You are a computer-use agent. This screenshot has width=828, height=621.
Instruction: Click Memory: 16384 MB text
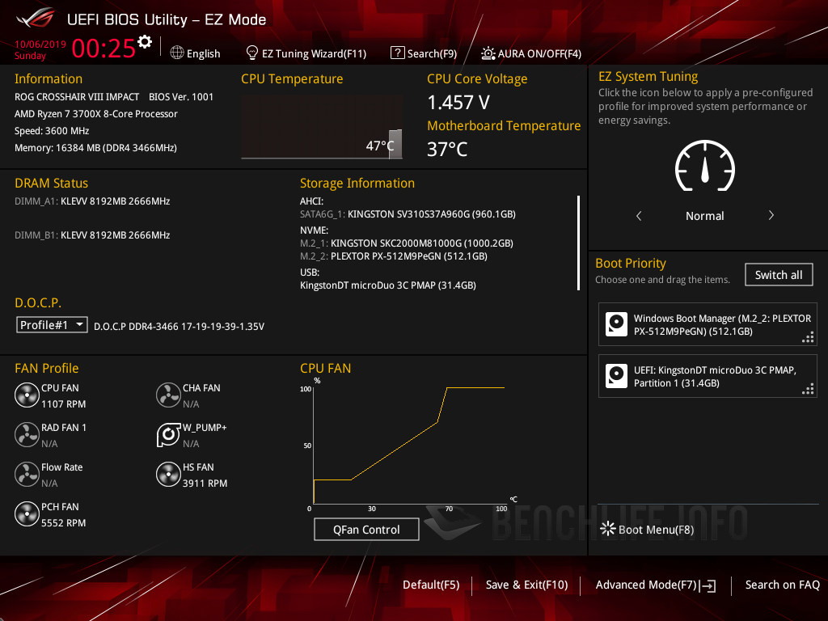[95, 147]
